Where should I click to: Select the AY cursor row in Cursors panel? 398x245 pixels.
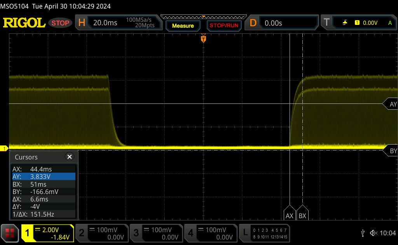click(x=44, y=177)
